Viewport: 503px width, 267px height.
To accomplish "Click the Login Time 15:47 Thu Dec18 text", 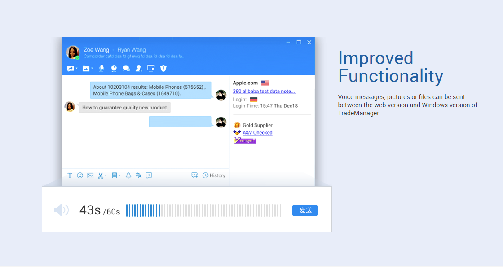I will pyautogui.click(x=265, y=106).
